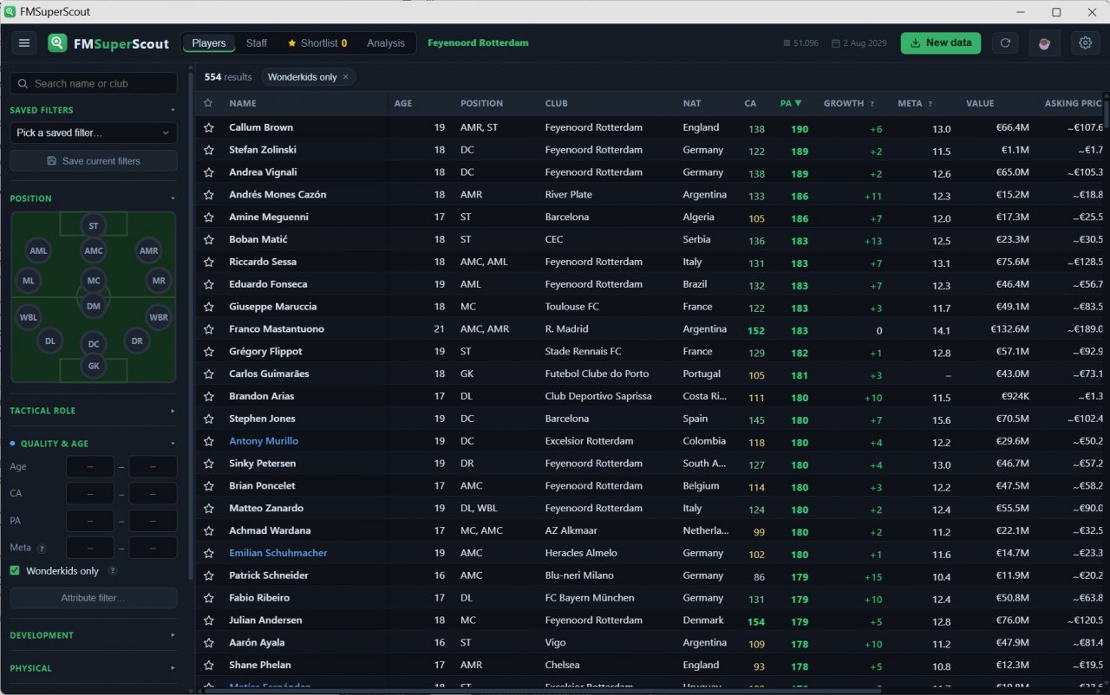Toggle the WBL position filter

[29, 317]
